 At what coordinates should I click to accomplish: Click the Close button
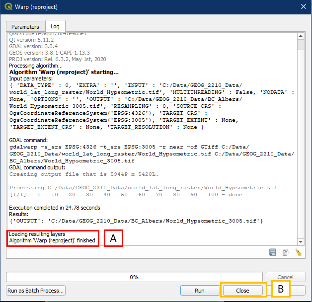click(242, 290)
